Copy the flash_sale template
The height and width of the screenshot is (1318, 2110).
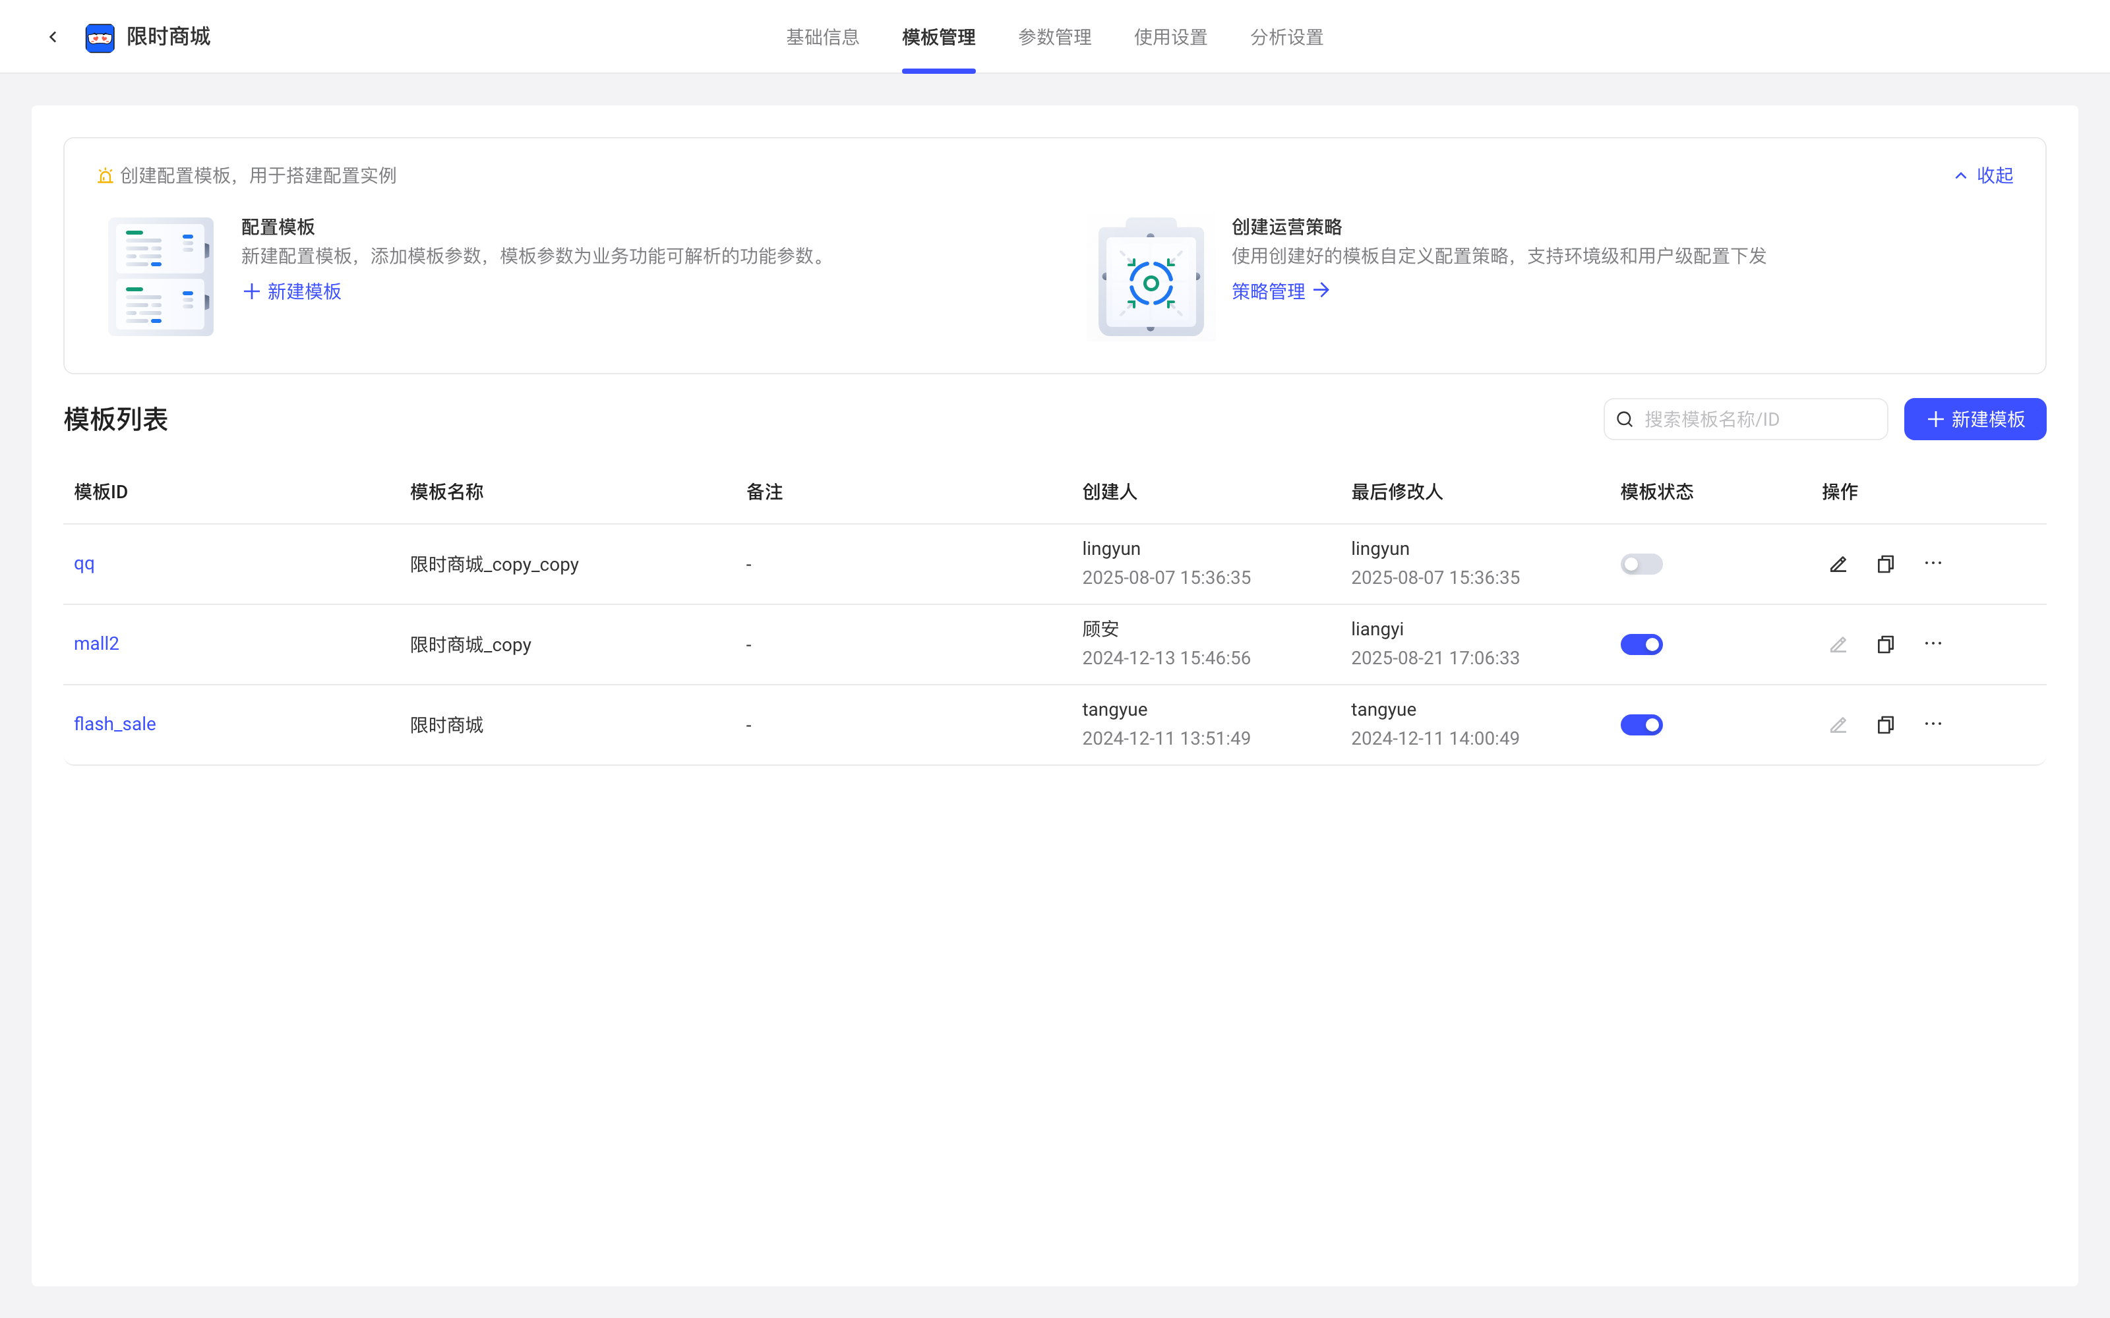pos(1885,724)
